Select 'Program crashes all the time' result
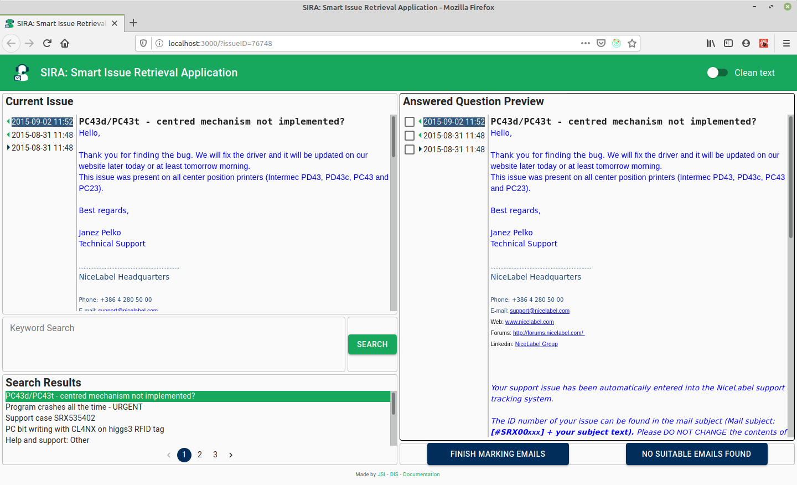Image resolution: width=797 pixels, height=485 pixels. (x=74, y=407)
